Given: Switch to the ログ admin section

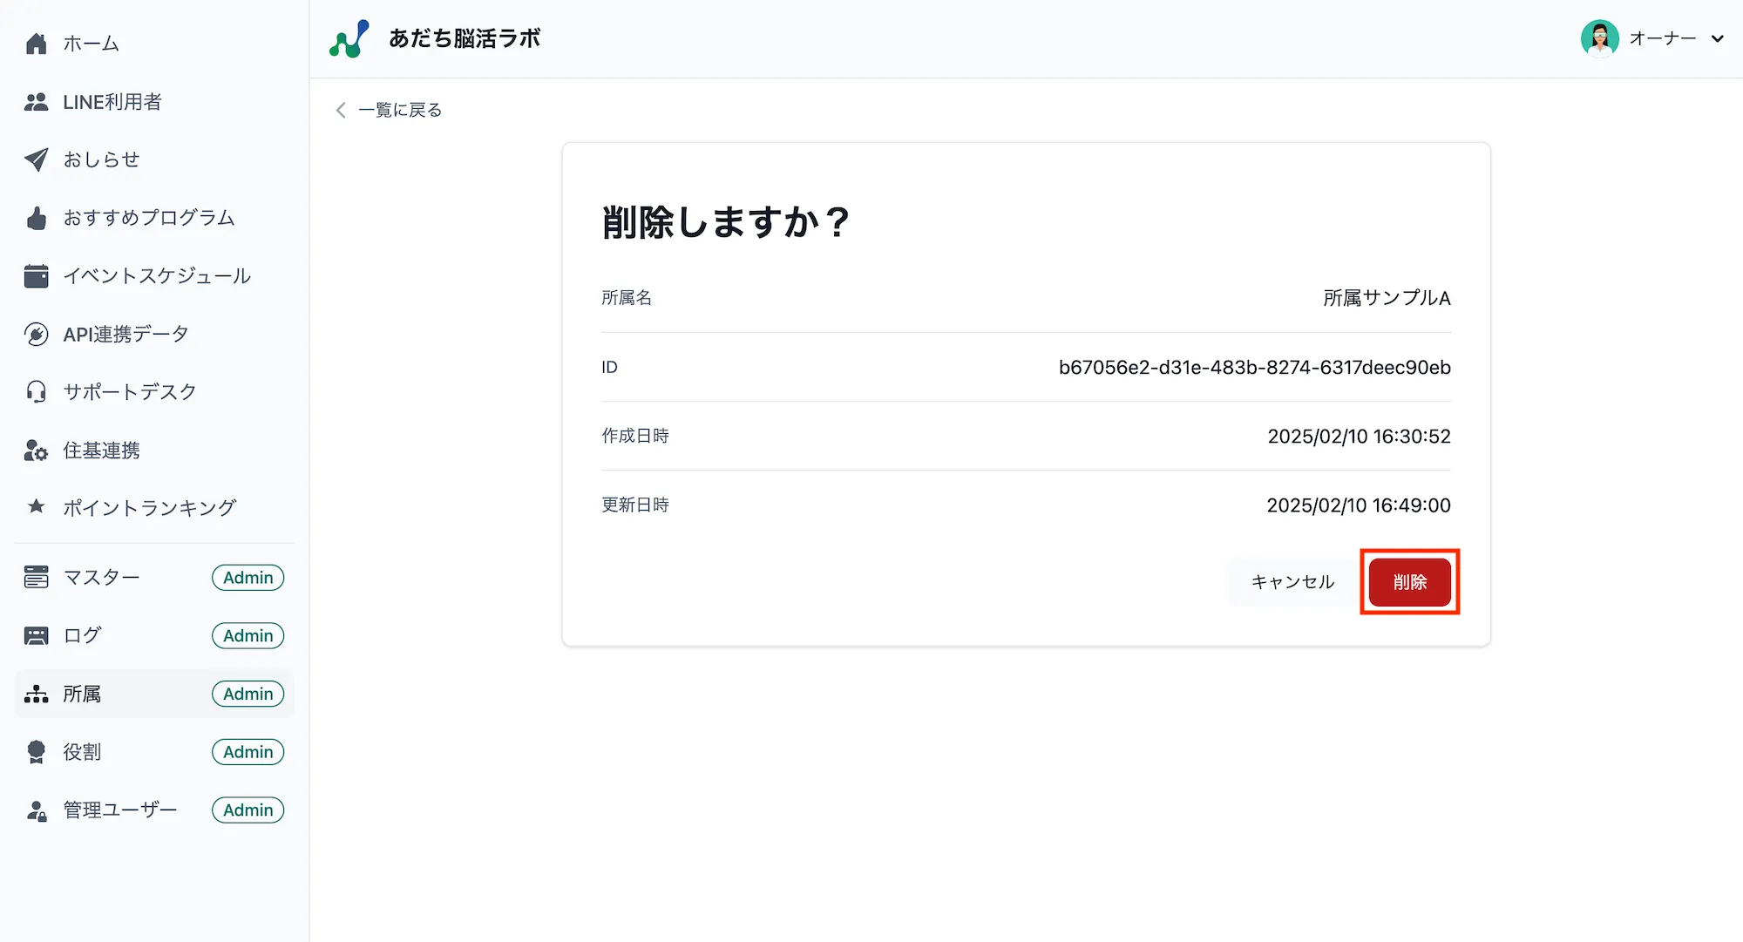Looking at the screenshot, I should (82, 635).
